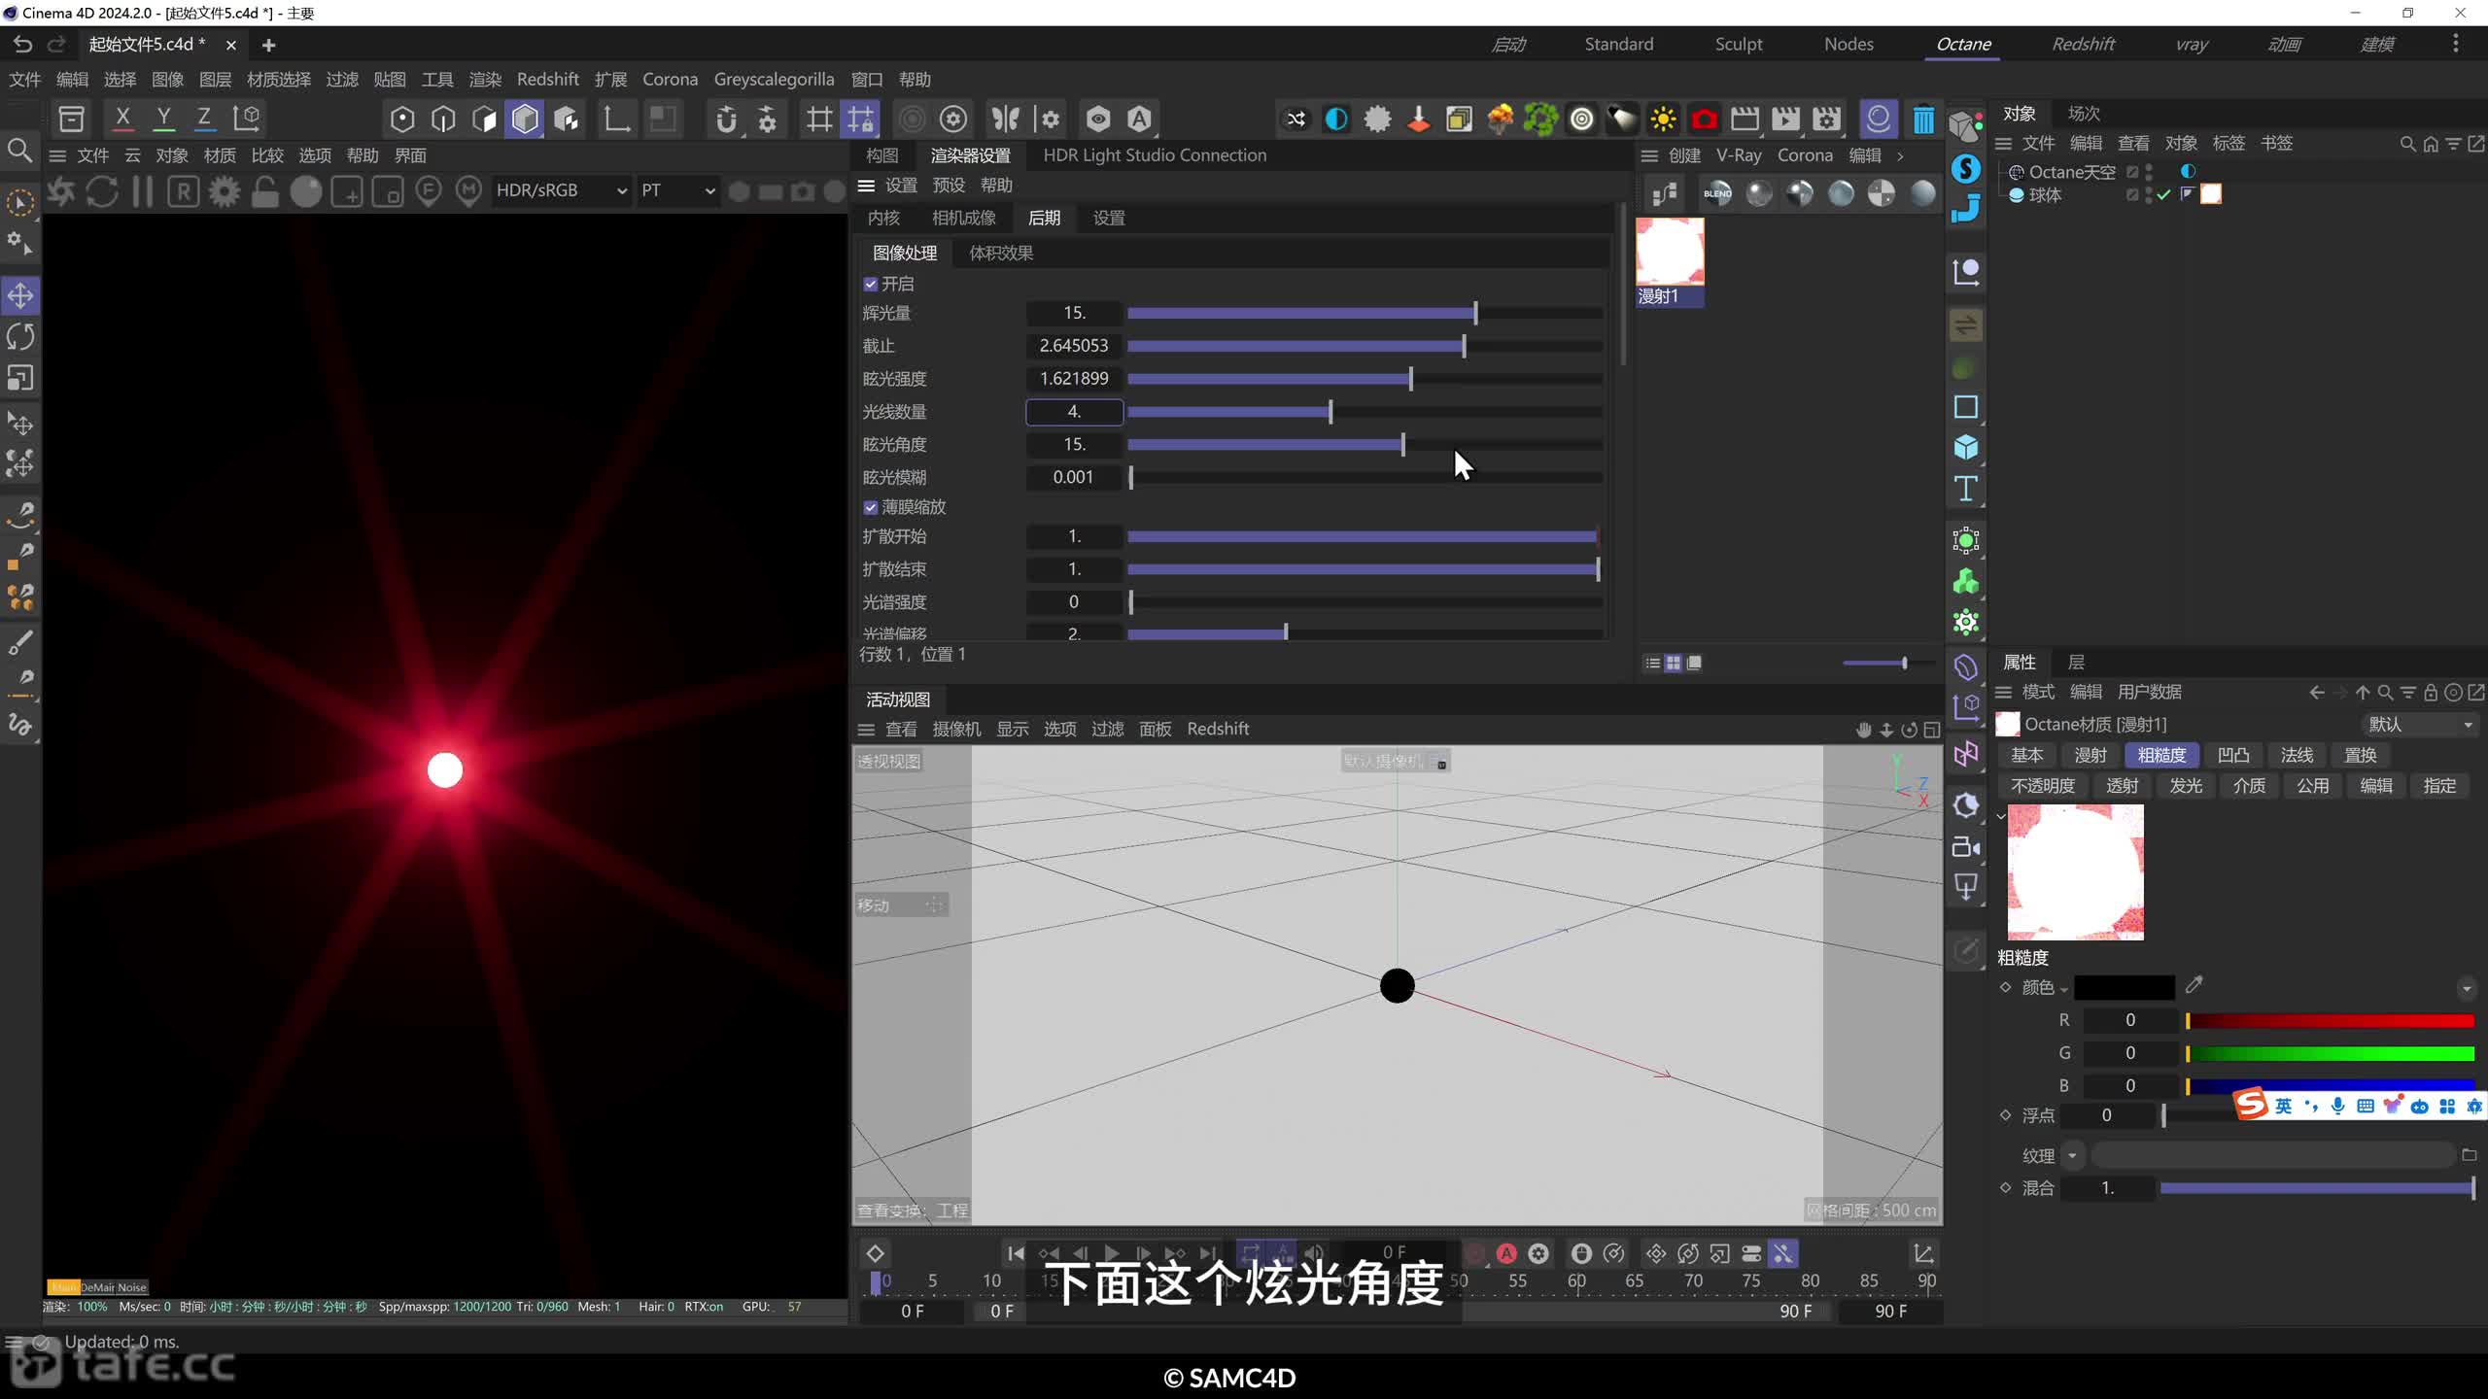
Task: Toggle the 颜色 keyframe diamond
Action: pos(2005,987)
